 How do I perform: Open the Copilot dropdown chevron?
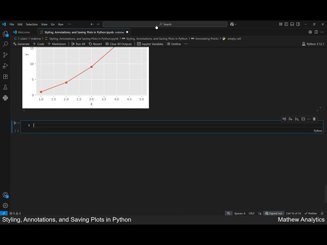click(x=236, y=24)
